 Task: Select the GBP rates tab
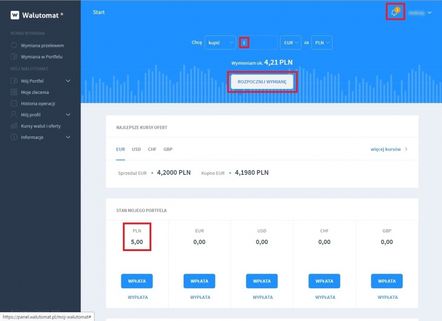[168, 149]
